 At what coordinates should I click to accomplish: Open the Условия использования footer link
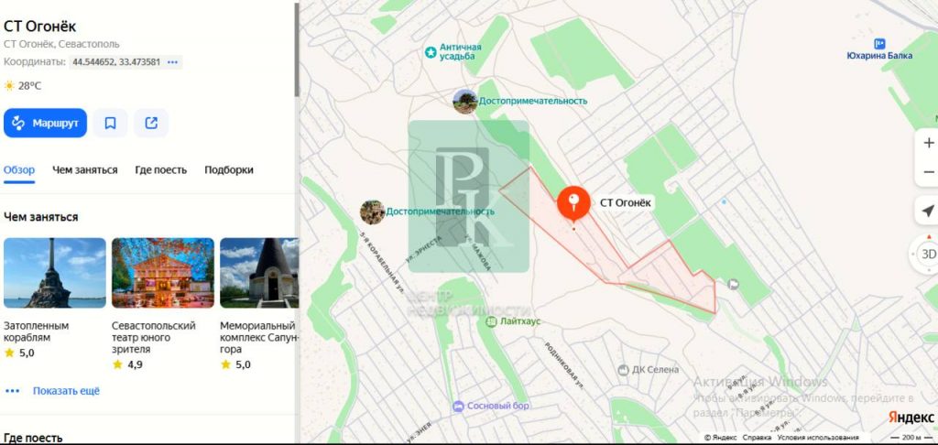point(818,438)
